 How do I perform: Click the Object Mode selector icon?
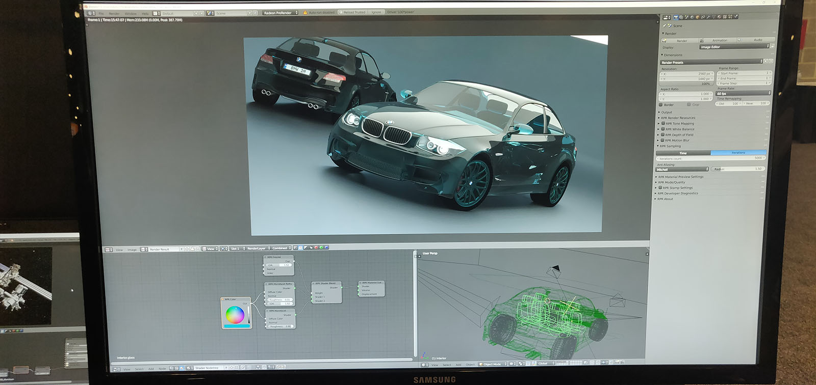(x=480, y=364)
